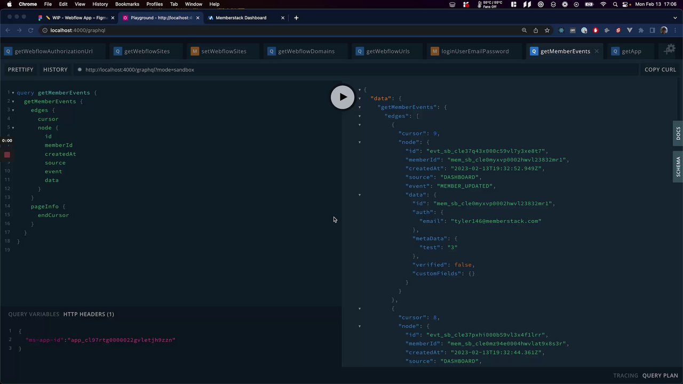This screenshot has height=384, width=683.
Task: Click the browser back arrow
Action: pos(7,30)
